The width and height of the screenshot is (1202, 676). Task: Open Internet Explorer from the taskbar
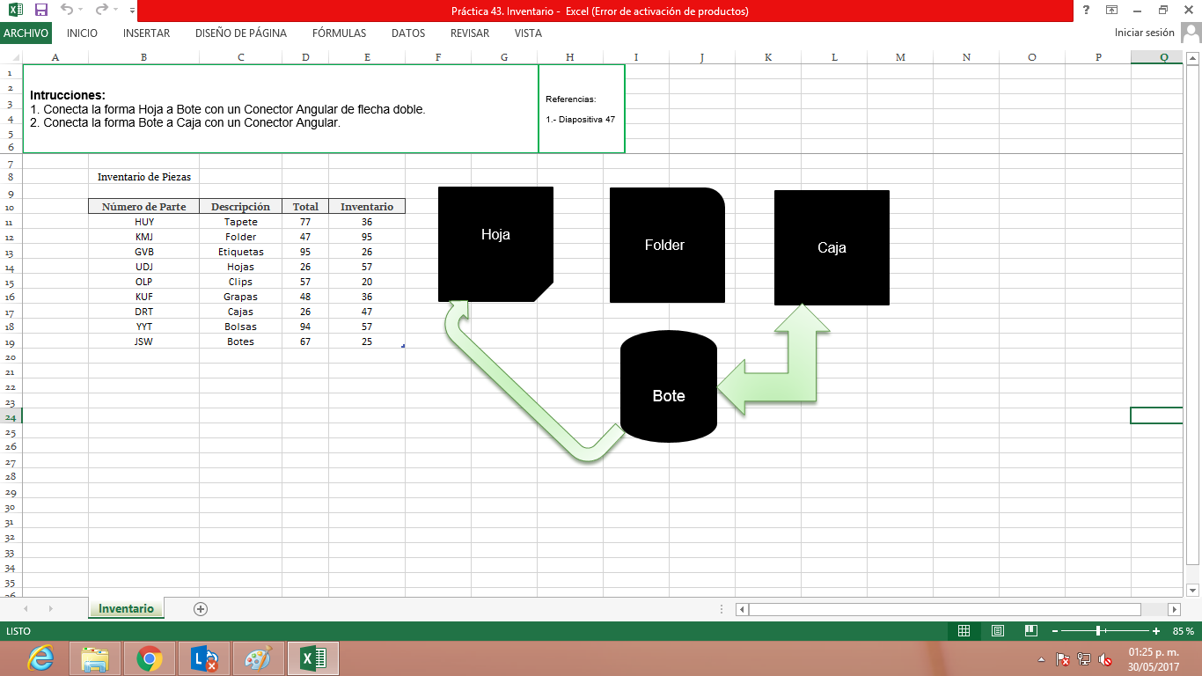tap(40, 658)
